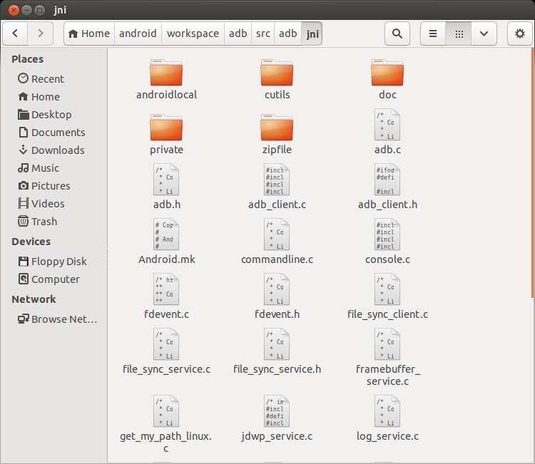Go back with the left arrow button
This screenshot has height=464, width=535.
point(15,33)
